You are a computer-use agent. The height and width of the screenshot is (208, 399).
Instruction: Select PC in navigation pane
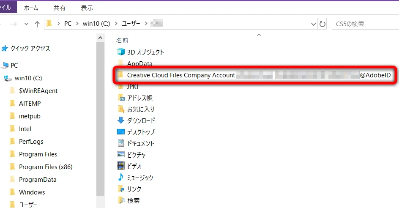pos(14,66)
